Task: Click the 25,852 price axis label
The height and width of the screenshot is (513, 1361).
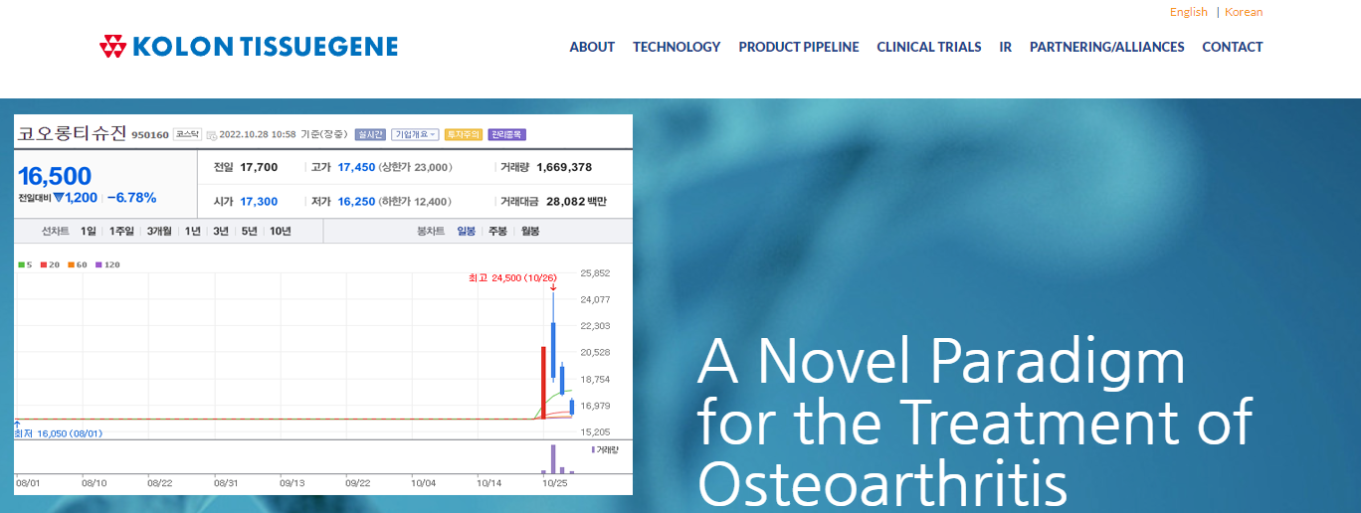Action: (595, 272)
